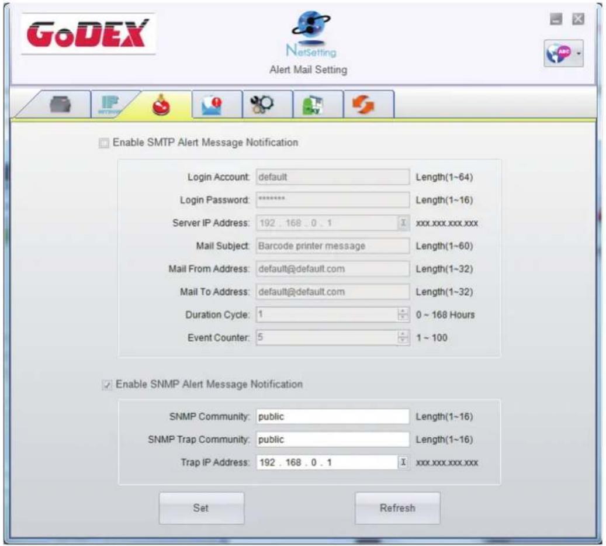This screenshot has width=606, height=546.
Task: Select the red alarm Alert Path tab
Action: [x=161, y=105]
